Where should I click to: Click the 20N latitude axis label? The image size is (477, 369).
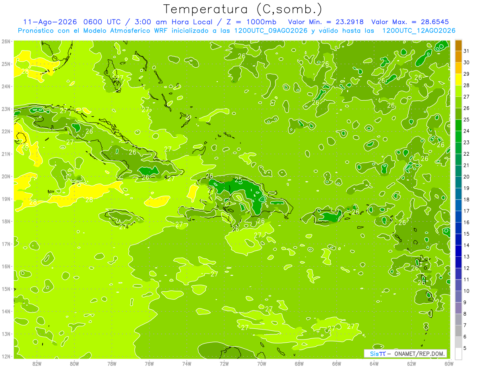(x=6, y=176)
